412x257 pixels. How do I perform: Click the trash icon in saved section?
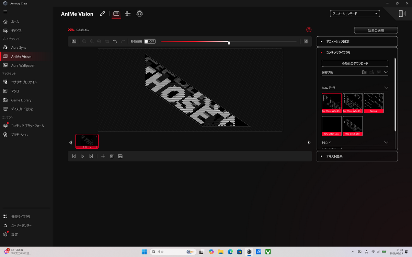379,72
